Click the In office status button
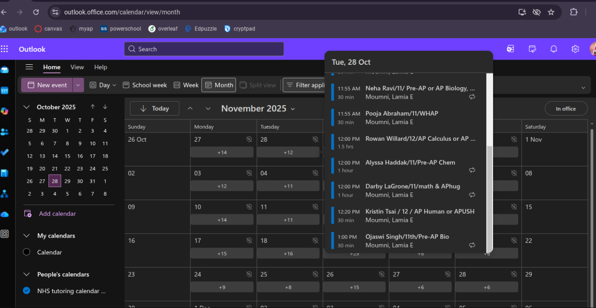 566,109
